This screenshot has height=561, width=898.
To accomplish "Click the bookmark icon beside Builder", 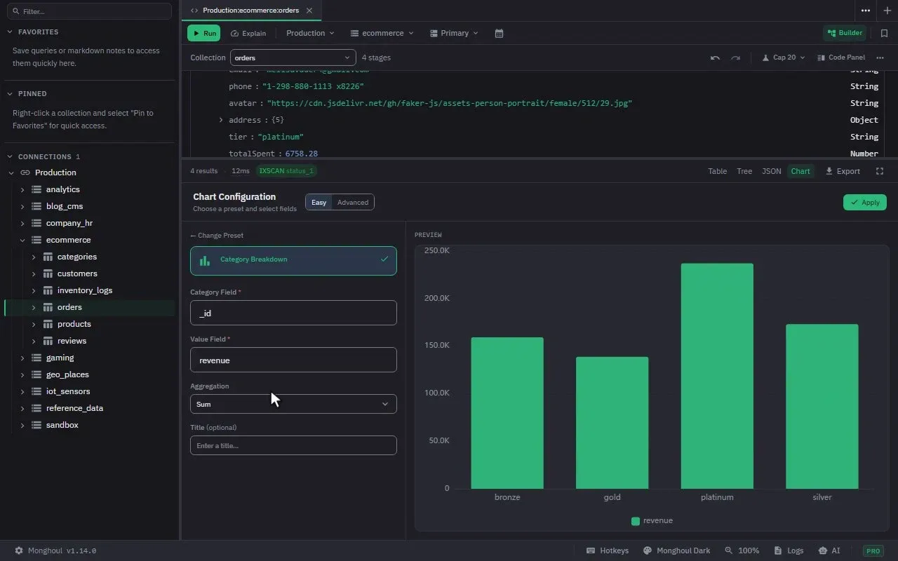I will 885,33.
